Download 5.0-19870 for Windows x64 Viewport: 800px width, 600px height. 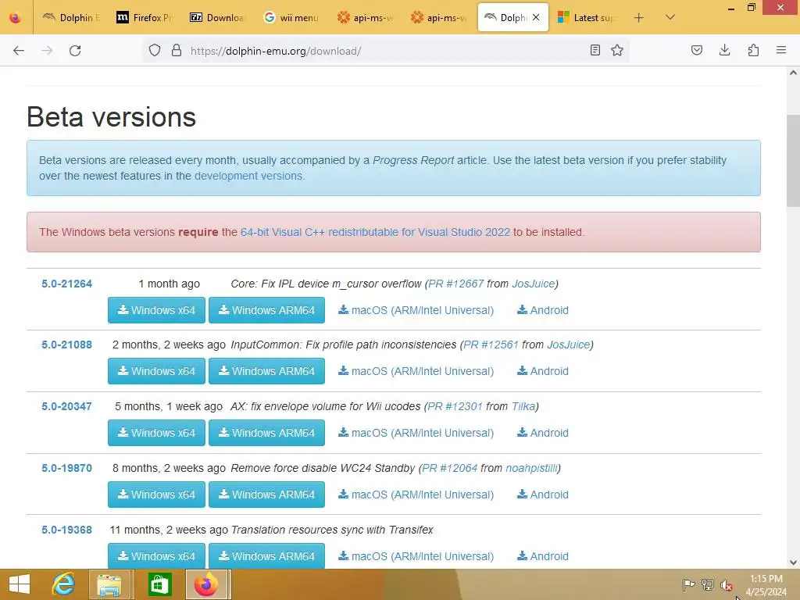tap(156, 495)
